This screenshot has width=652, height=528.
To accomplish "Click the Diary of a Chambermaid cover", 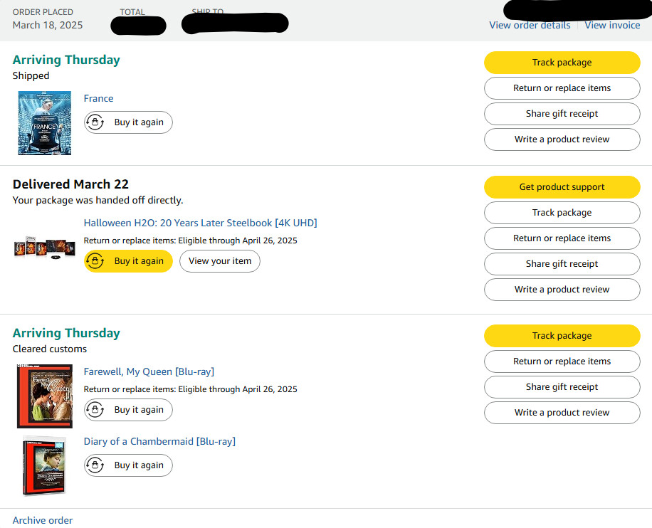I will click(x=44, y=465).
